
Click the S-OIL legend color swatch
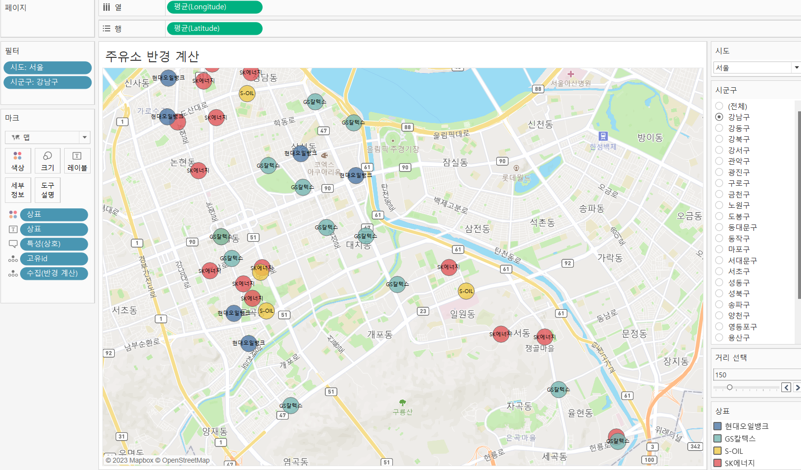pyautogui.click(x=718, y=451)
